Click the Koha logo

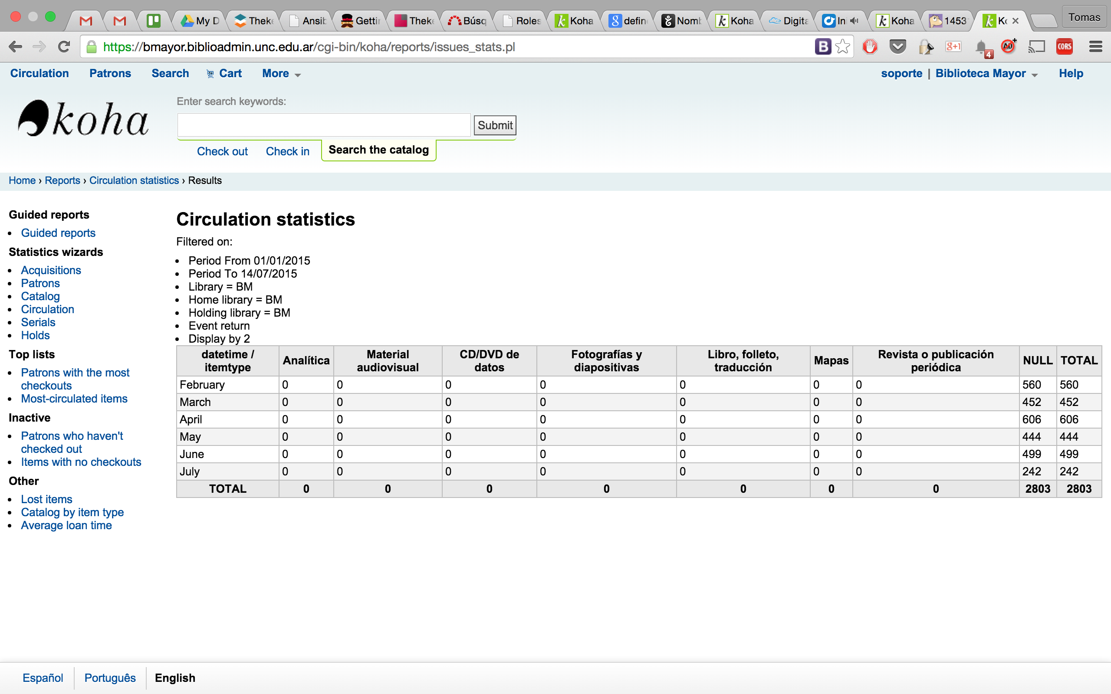click(83, 119)
